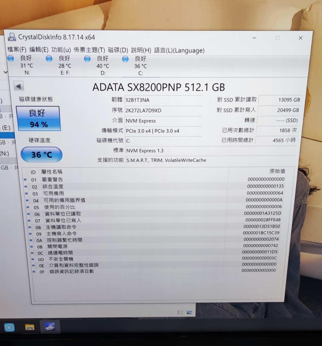Click the status dot for row 01
The height and width of the screenshot is (346, 322).
point(25,180)
